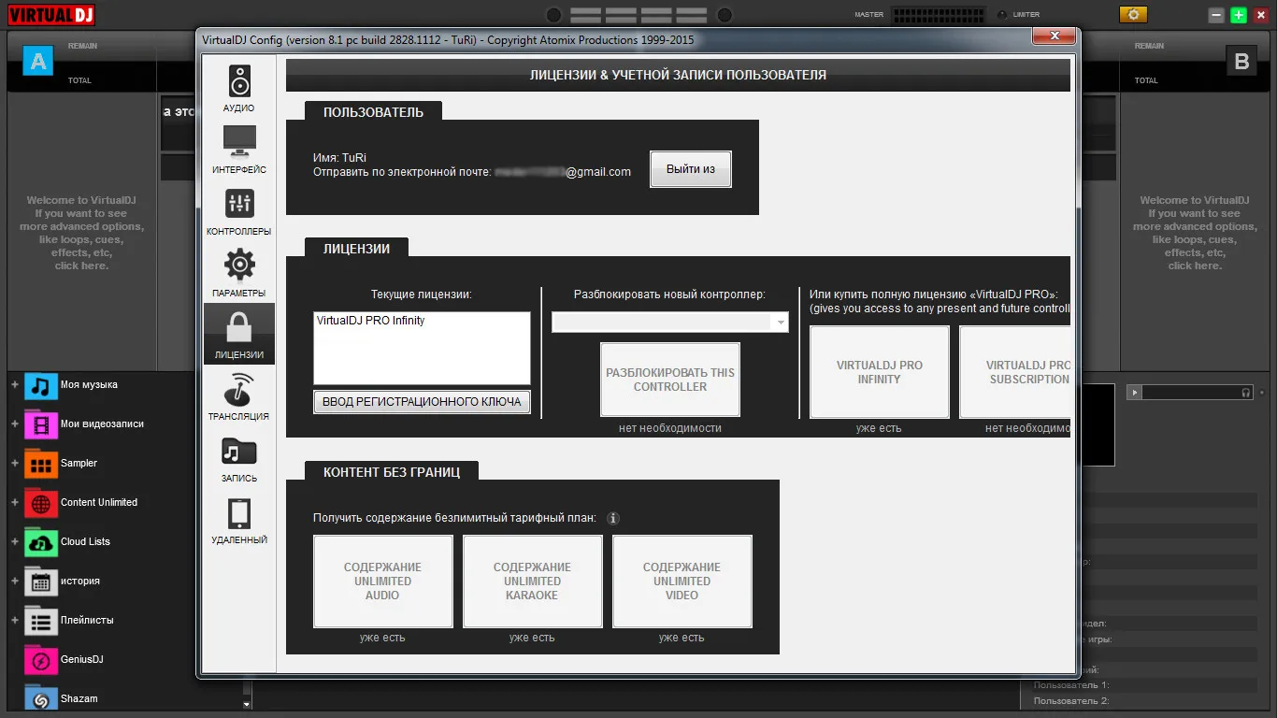Open the GeniusDJ folder icon
The image size is (1277, 718).
coord(40,660)
